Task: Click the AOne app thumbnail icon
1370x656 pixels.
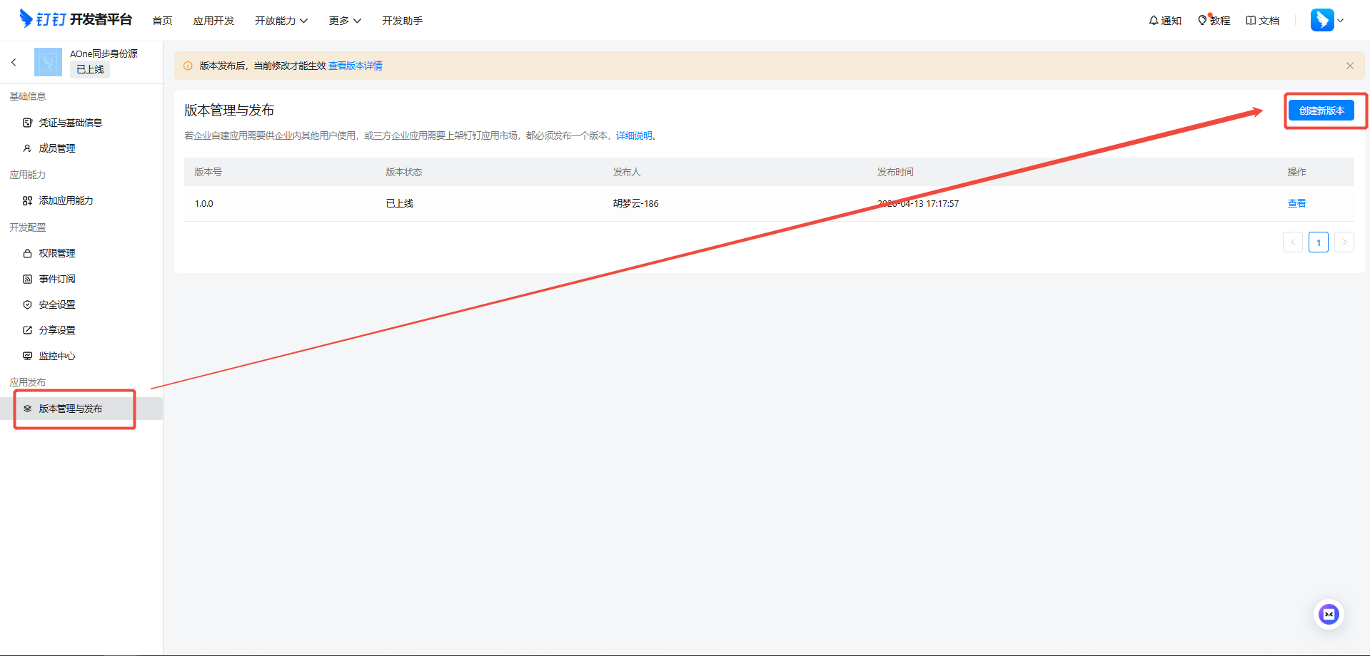Action: coord(48,62)
